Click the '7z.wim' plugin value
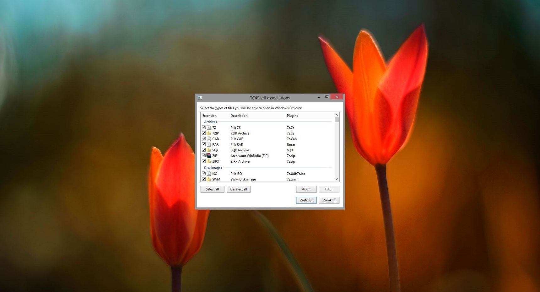The height and width of the screenshot is (292, 540). pyautogui.click(x=292, y=179)
